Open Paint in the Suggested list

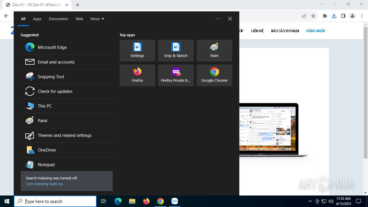coord(67,120)
